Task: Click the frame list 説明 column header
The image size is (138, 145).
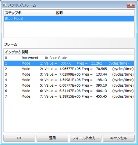Action: click(x=77, y=52)
